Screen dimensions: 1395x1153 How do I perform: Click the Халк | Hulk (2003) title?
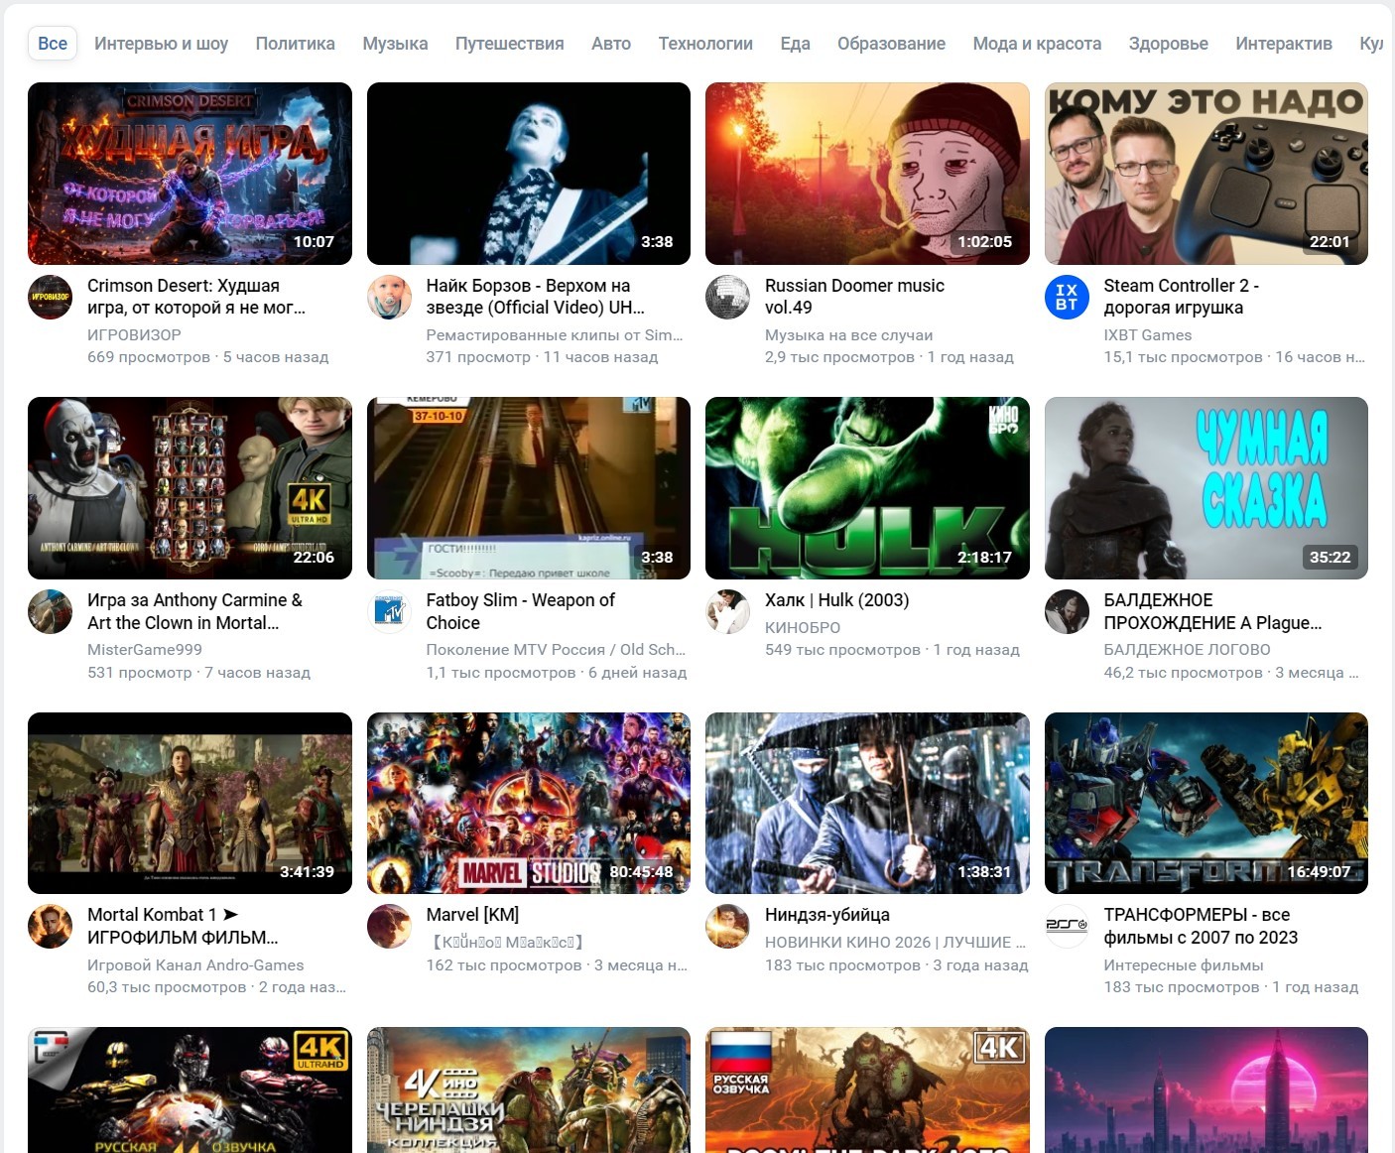click(836, 600)
